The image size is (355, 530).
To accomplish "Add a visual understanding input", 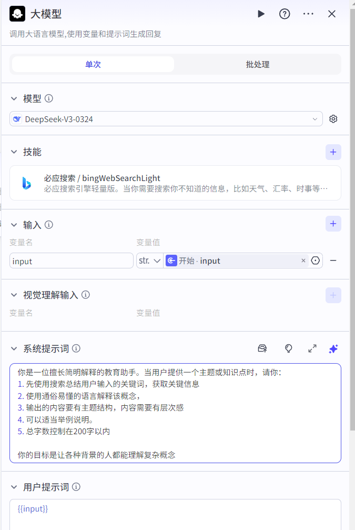I will 333,295.
